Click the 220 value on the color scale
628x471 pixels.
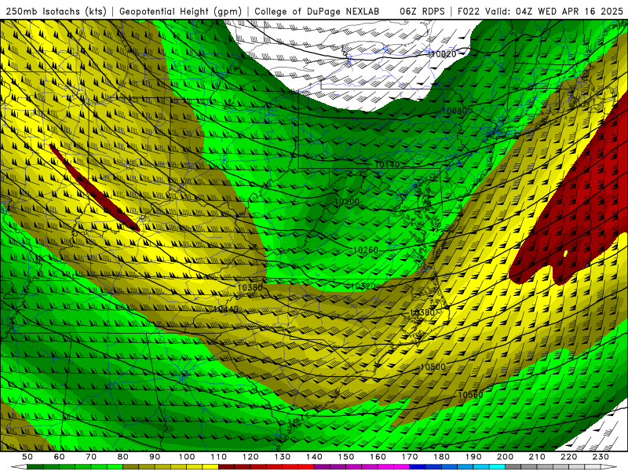[569, 457]
